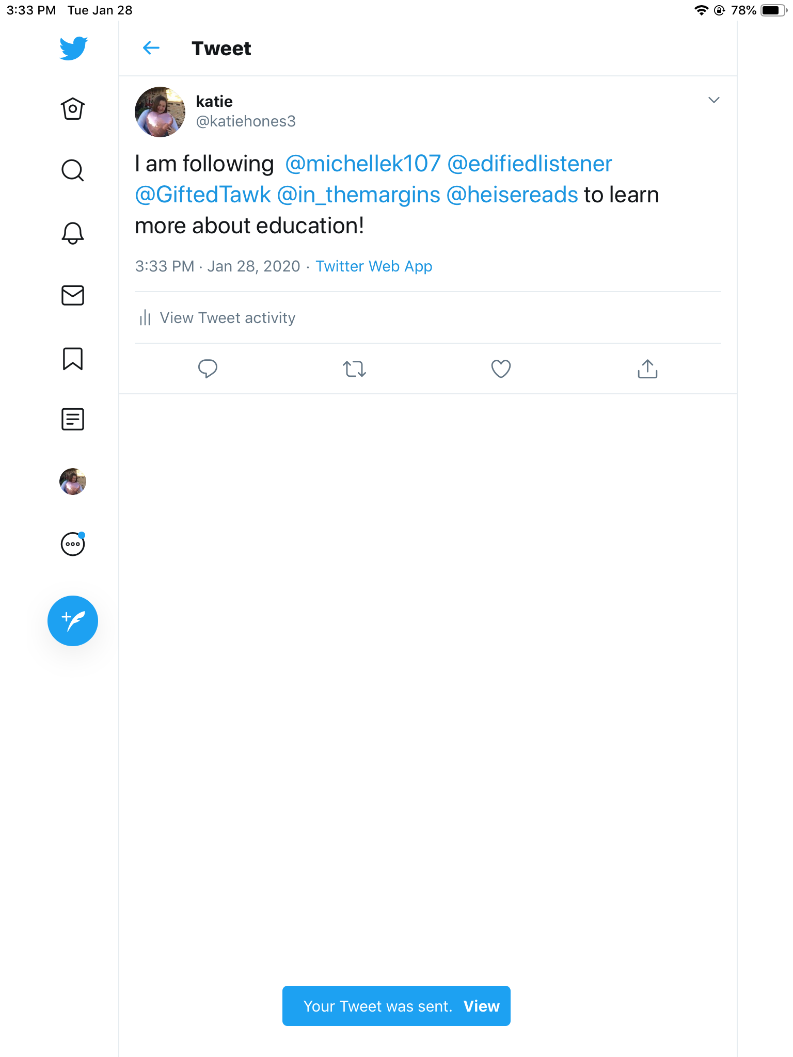This screenshot has width=793, height=1057.
Task: Expand the tweet options chevron
Action: [x=714, y=100]
